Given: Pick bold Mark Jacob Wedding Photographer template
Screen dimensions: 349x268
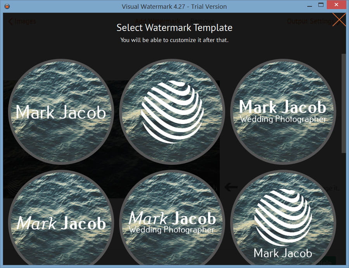Looking at the screenshot, I should pyautogui.click(x=283, y=112).
